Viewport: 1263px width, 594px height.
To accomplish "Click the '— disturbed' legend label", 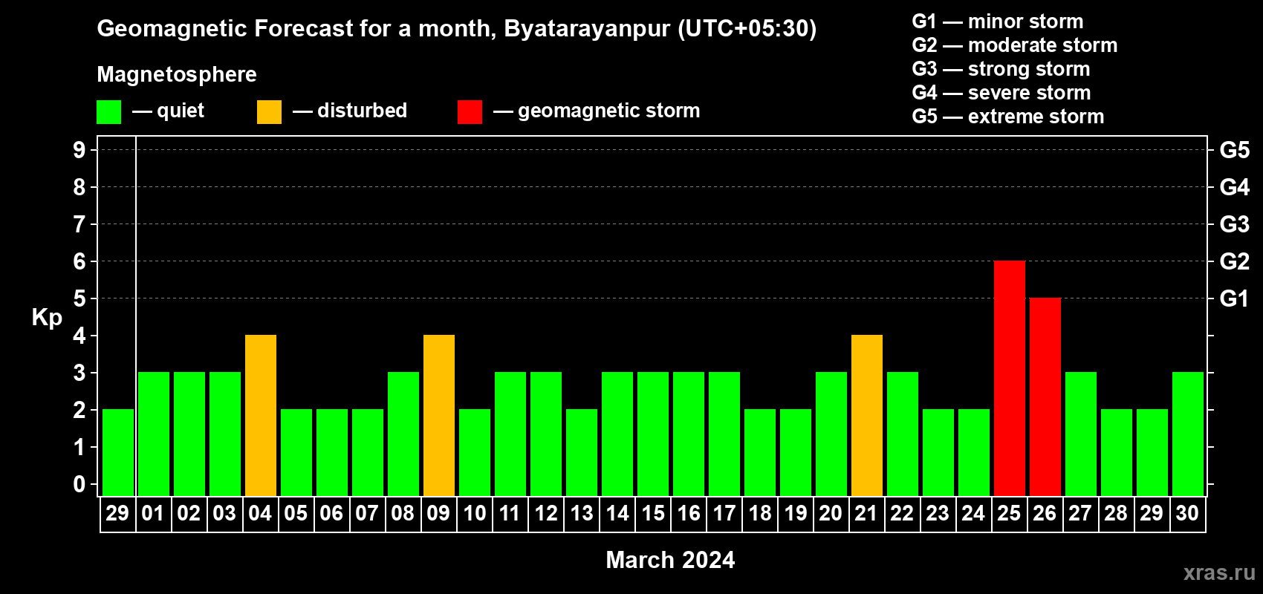I will click(350, 111).
